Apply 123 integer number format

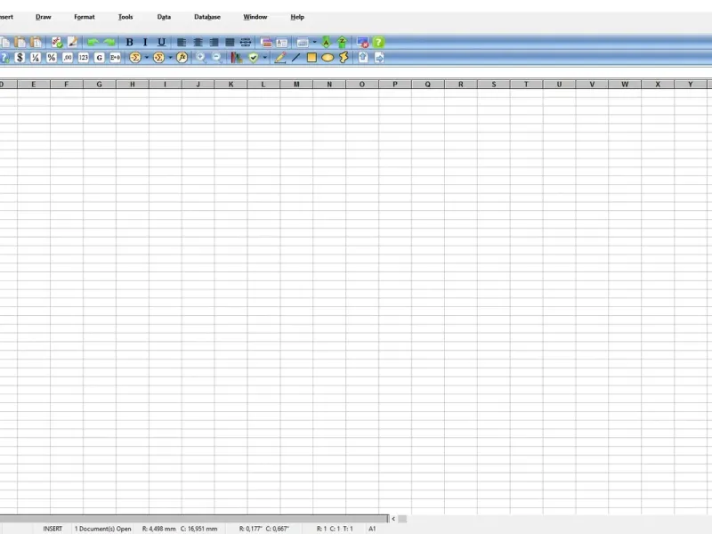coord(83,58)
